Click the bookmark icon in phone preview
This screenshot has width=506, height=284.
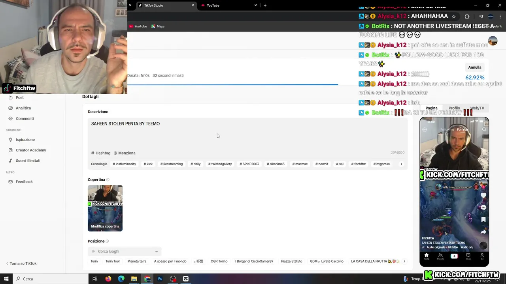(x=483, y=220)
